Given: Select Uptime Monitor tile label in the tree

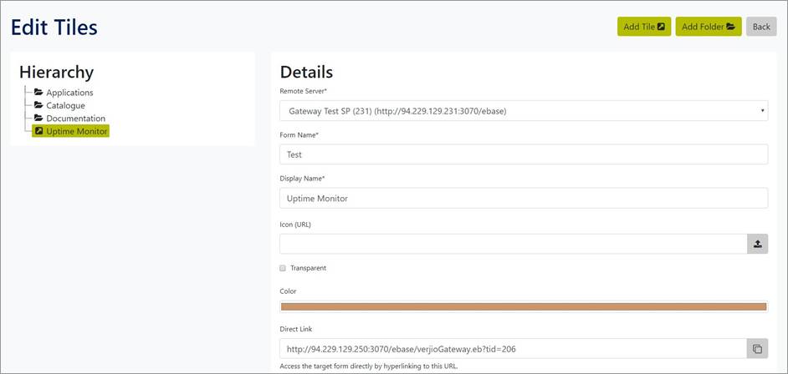Looking at the screenshot, I should tap(77, 131).
